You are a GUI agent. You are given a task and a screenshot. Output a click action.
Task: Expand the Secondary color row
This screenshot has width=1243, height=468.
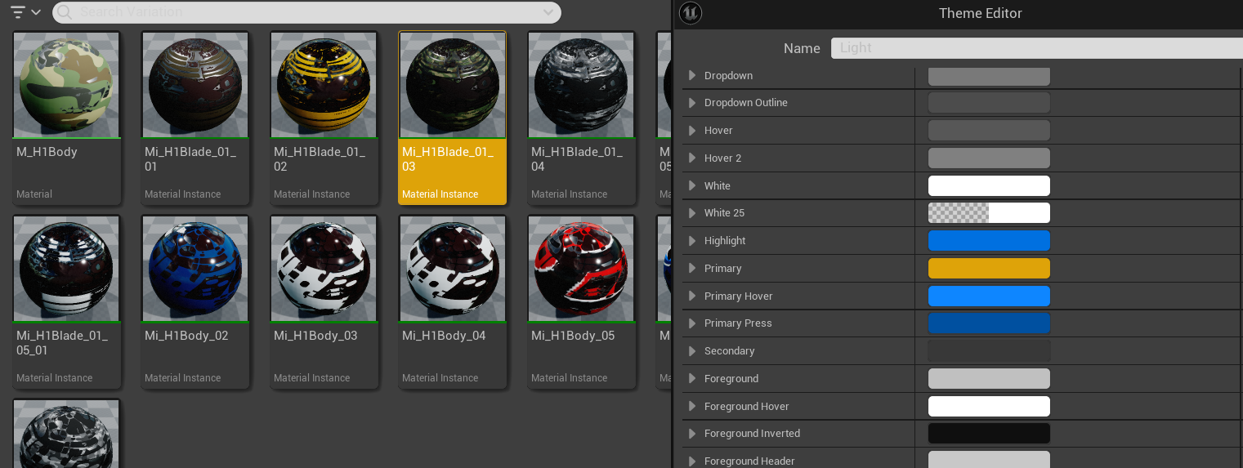coord(692,351)
